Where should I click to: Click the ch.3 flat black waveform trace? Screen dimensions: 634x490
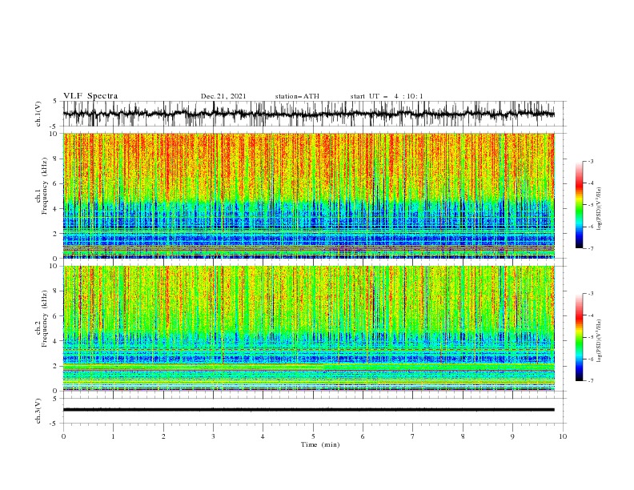[x=308, y=410]
